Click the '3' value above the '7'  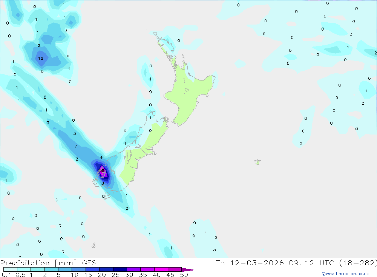pos(75,133)
